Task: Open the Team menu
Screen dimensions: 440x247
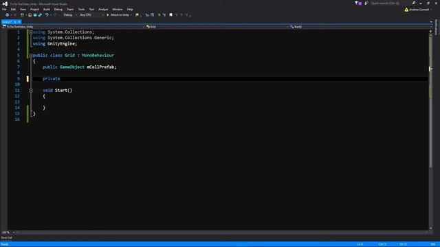Action: (70, 9)
